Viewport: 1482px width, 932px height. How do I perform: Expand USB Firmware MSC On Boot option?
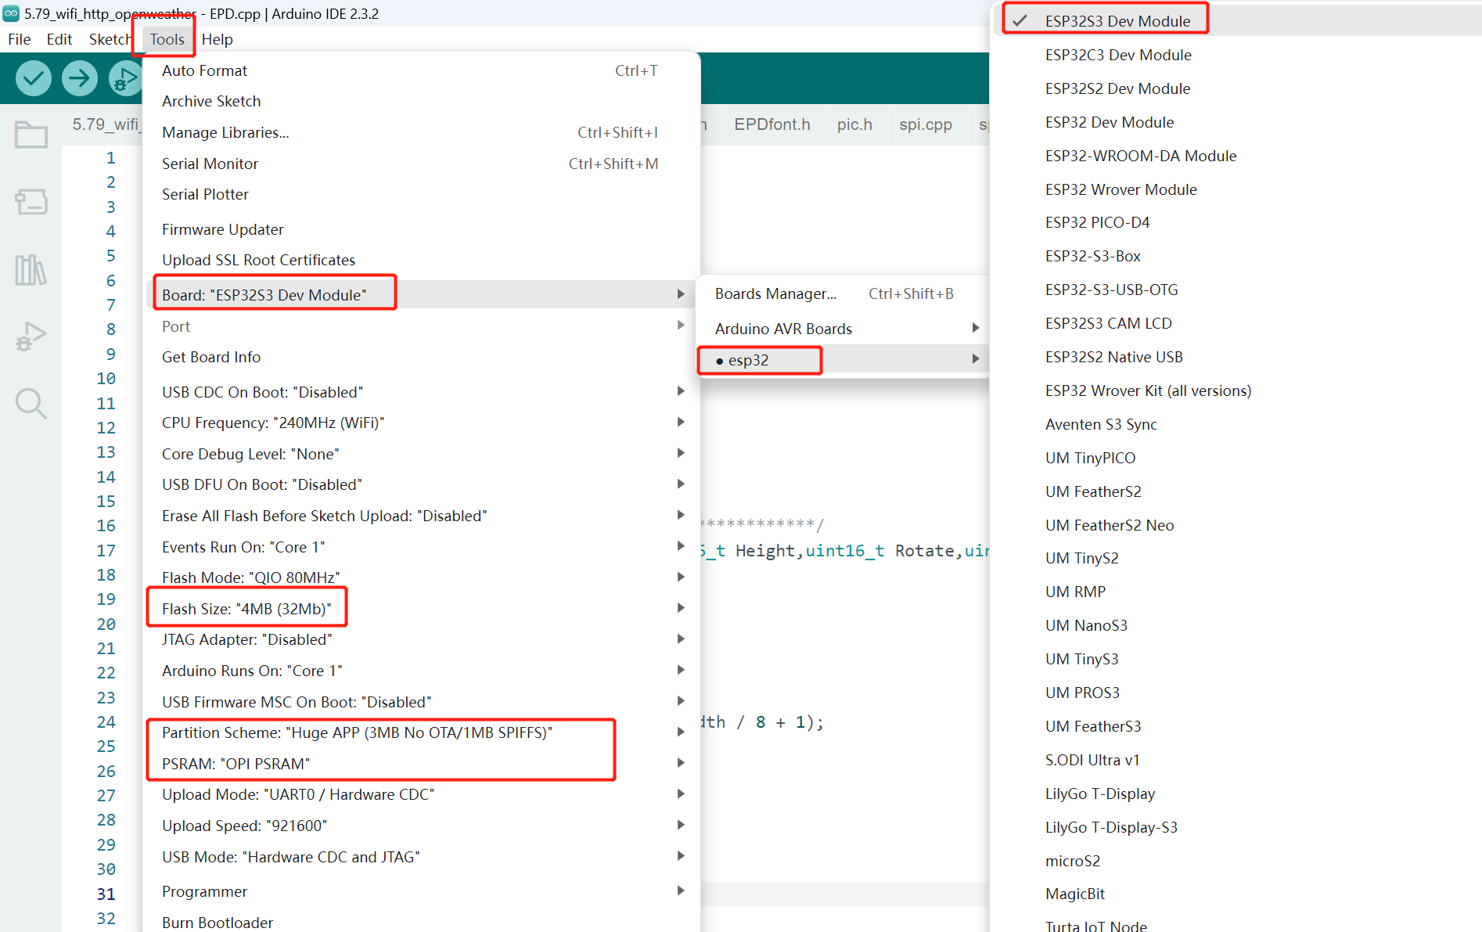click(421, 702)
